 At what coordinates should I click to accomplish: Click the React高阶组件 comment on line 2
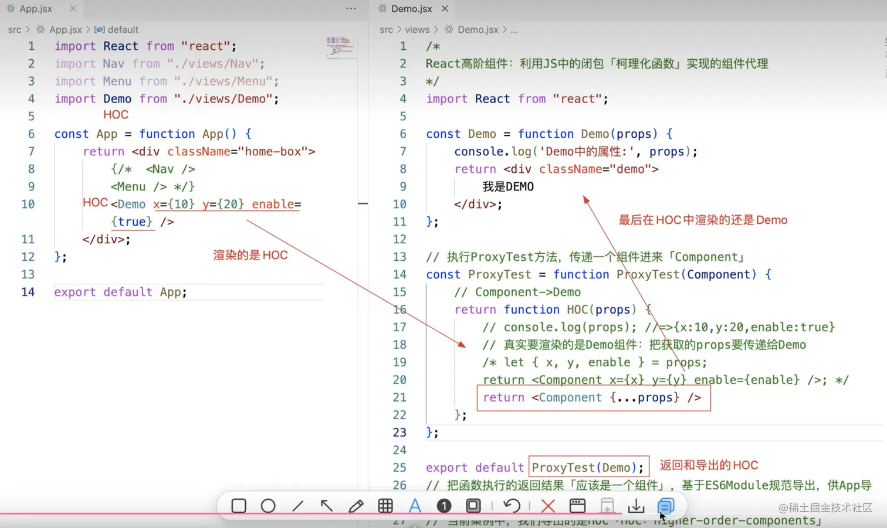[597, 63]
